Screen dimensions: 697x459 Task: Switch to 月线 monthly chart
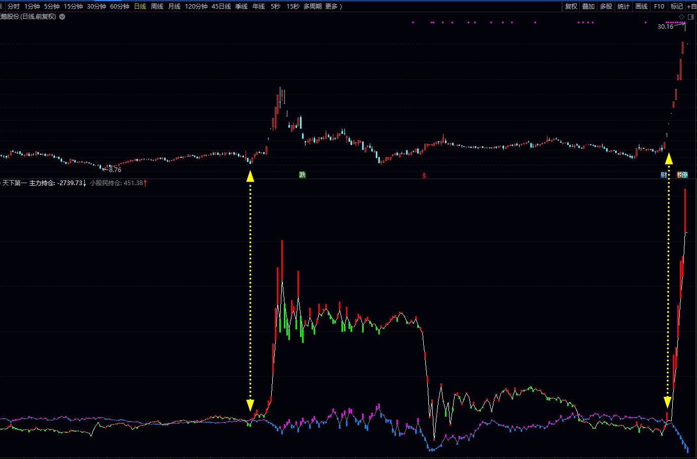174,7
